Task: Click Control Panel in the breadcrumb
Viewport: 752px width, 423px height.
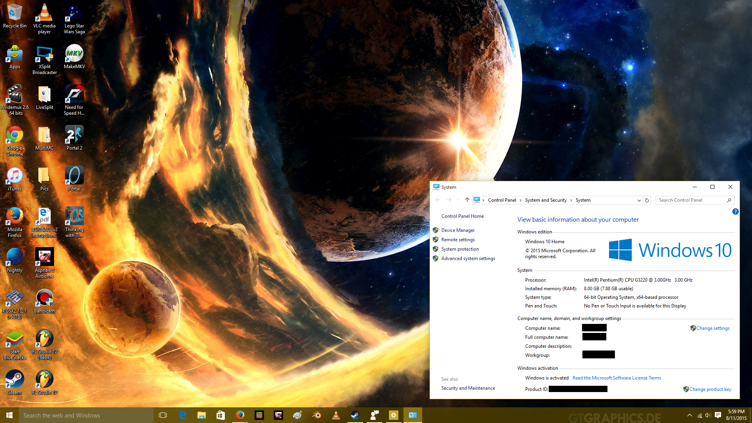Action: point(502,200)
